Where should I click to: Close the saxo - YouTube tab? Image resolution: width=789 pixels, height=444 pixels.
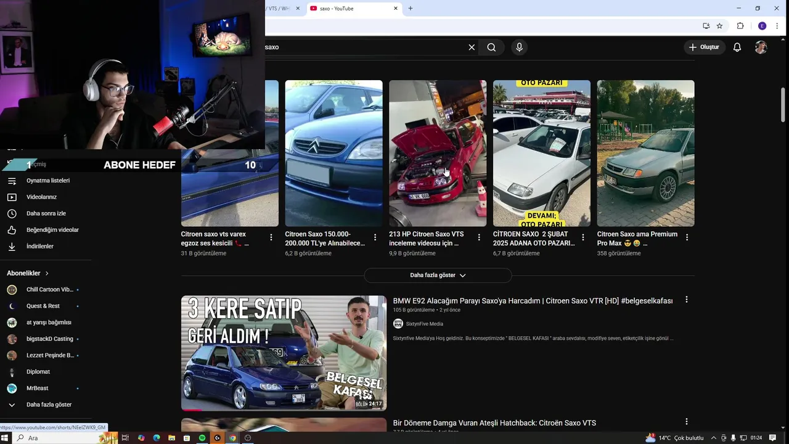tap(396, 9)
